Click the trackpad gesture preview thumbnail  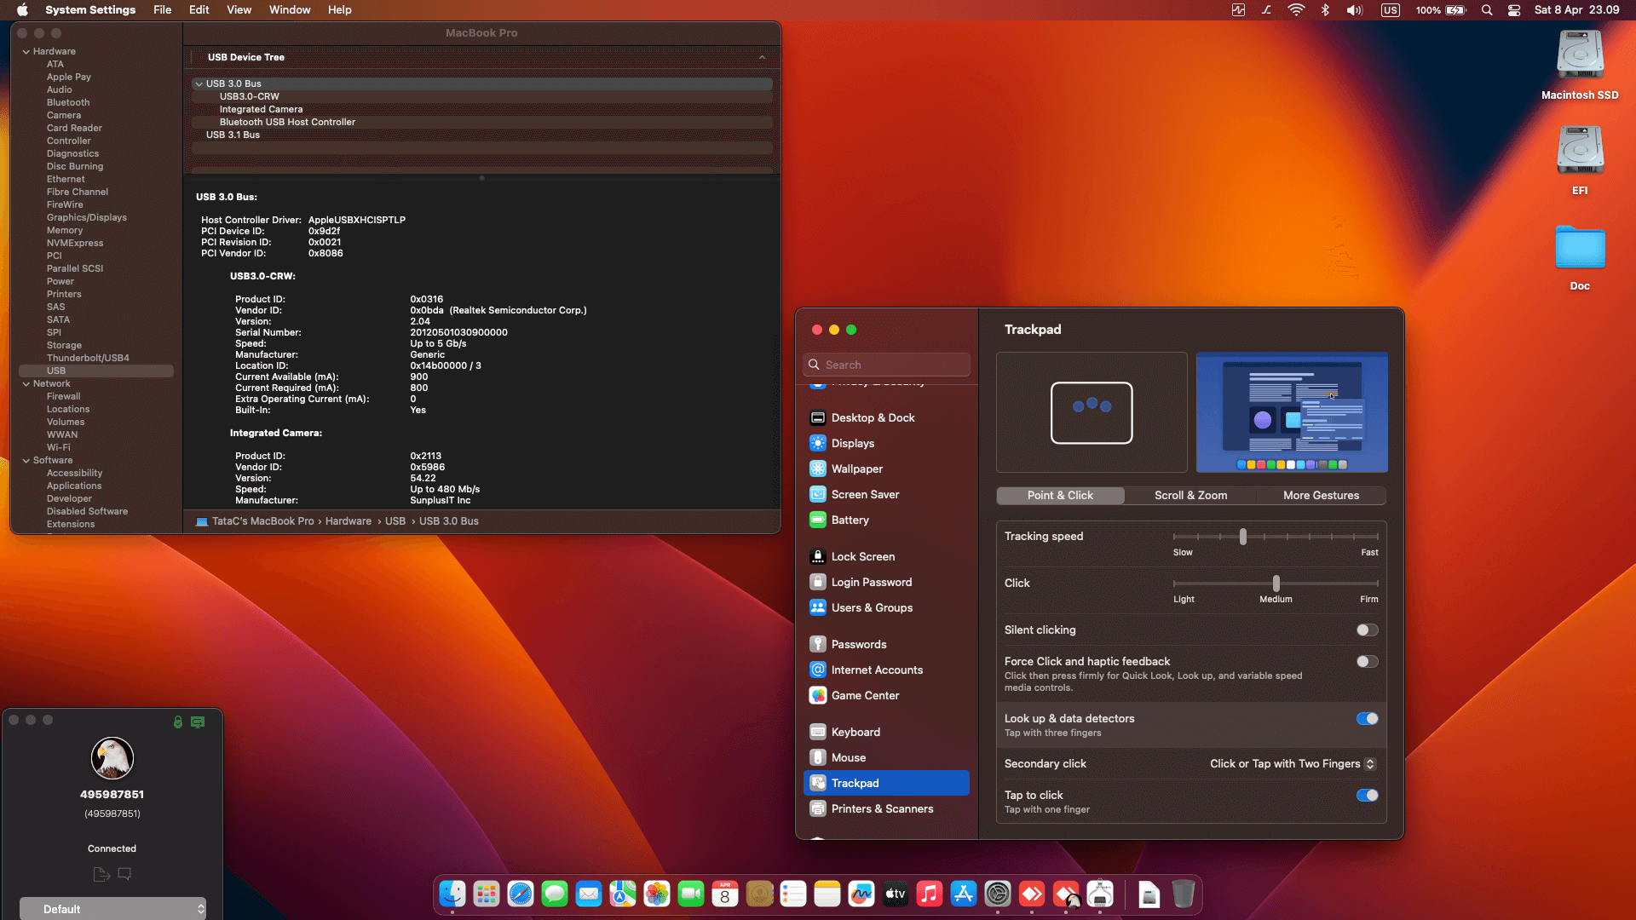[1092, 412]
